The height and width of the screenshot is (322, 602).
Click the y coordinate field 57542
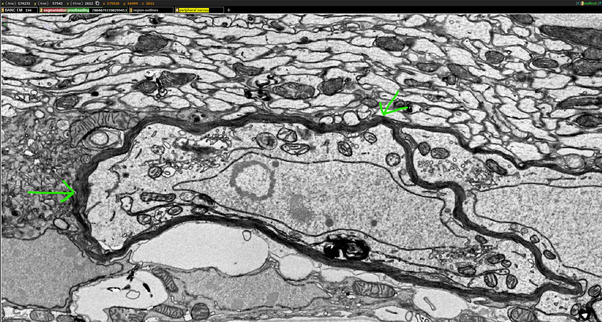(x=57, y=3)
